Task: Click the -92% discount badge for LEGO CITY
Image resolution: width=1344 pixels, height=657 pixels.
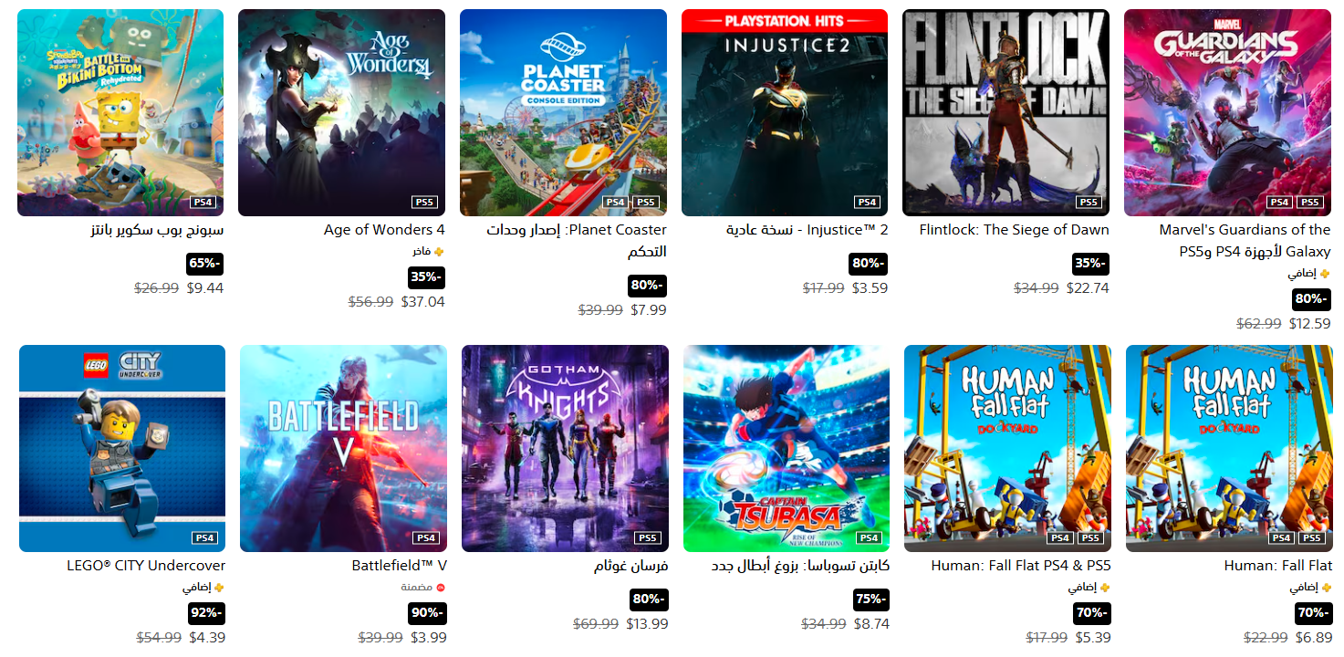Action: coord(206,613)
